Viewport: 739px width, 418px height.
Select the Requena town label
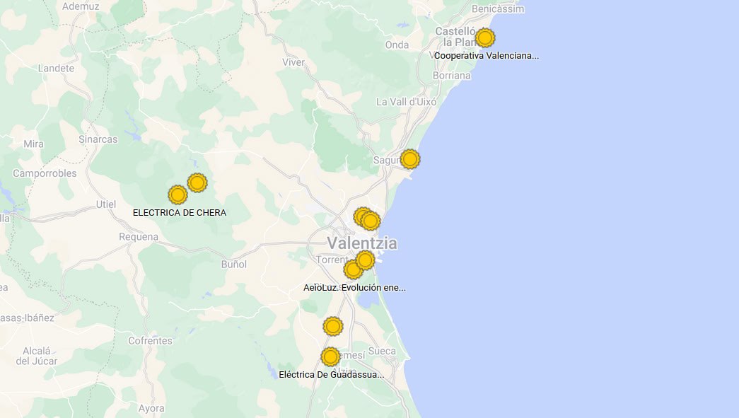[x=139, y=236]
